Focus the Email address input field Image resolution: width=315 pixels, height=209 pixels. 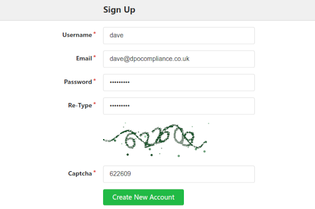pyautogui.click(x=179, y=59)
